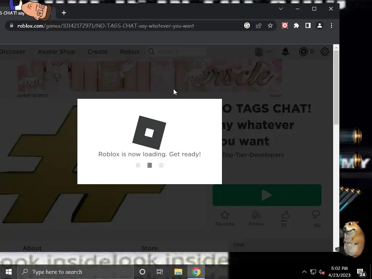Dislike the game with thumbs down

pyautogui.click(x=316, y=215)
